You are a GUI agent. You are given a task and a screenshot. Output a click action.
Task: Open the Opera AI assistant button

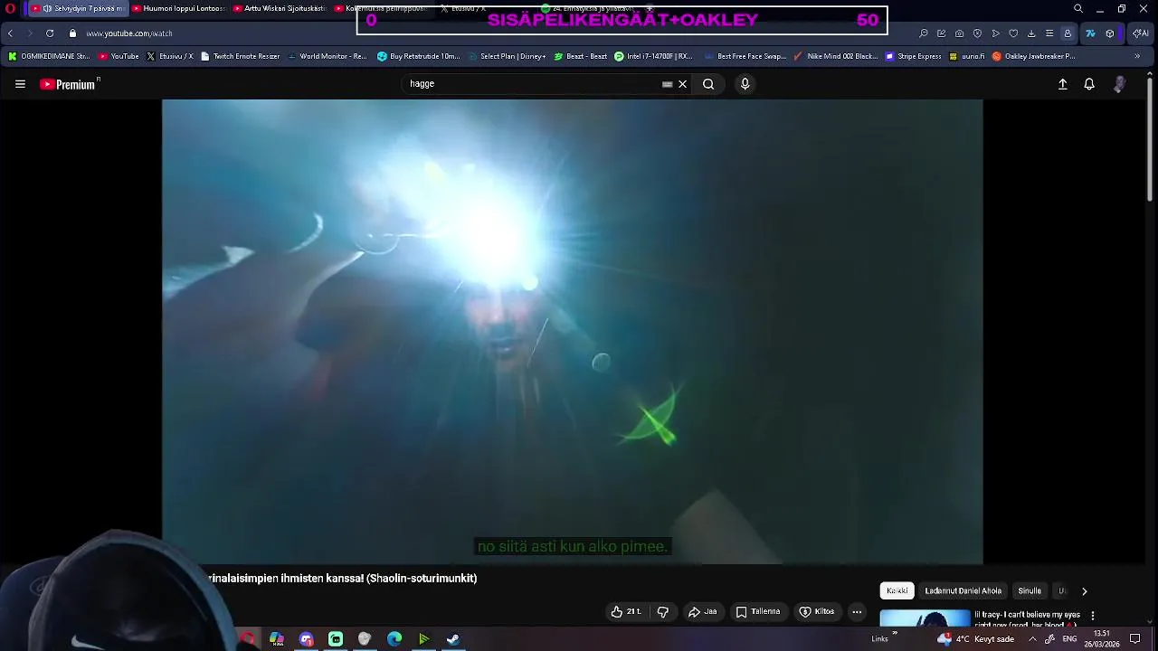click(x=1140, y=33)
